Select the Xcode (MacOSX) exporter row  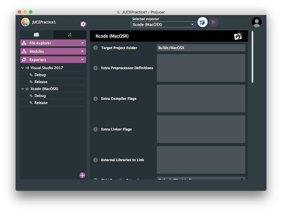click(x=53, y=89)
